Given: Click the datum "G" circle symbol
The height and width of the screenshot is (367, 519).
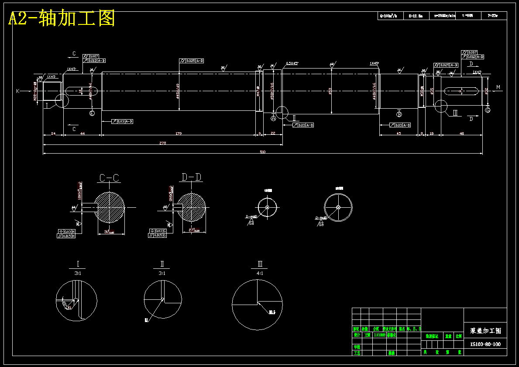Looking at the screenshot, I should [488, 110].
